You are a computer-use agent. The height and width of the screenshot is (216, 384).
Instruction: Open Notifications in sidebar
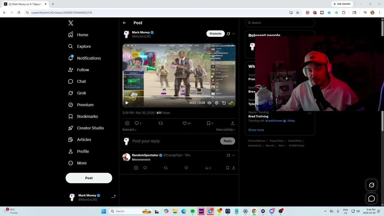point(85,58)
